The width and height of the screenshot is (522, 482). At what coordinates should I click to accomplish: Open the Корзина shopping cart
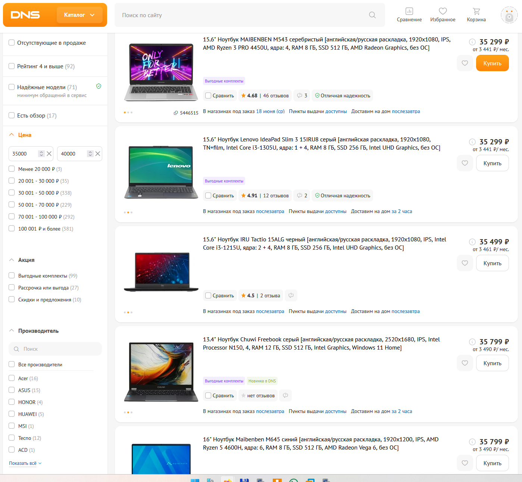point(476,15)
